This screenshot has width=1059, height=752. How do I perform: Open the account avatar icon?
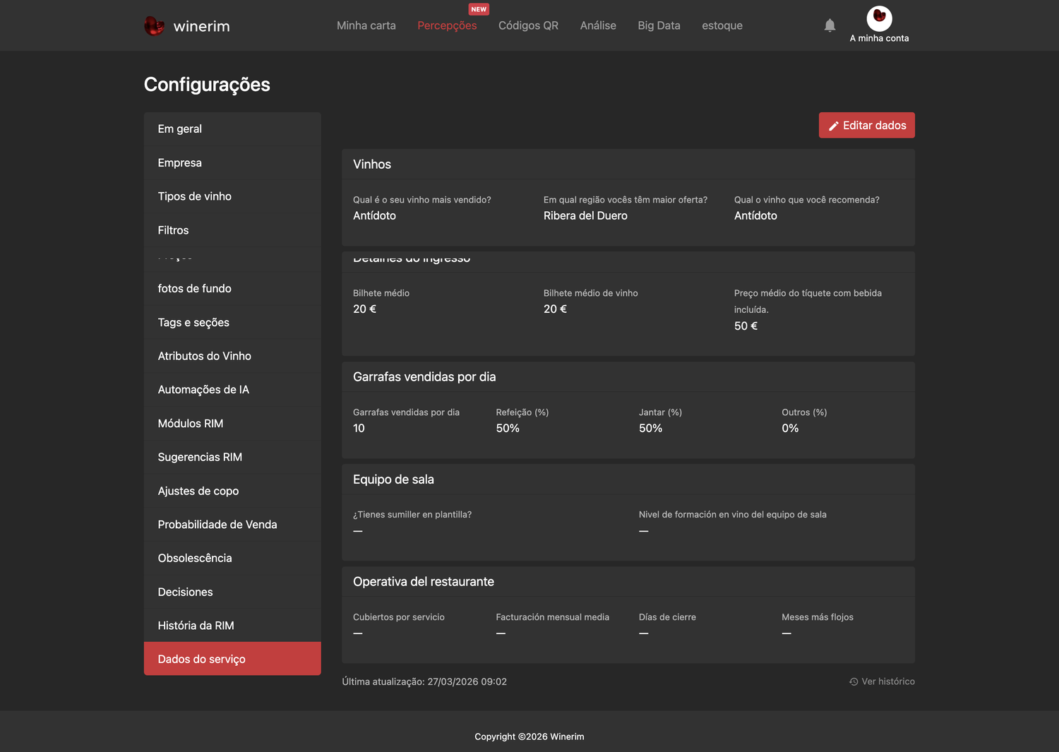pyautogui.click(x=879, y=18)
